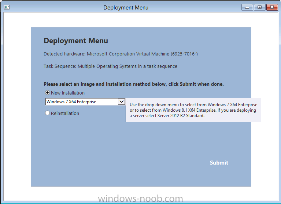This screenshot has height=204, width=281.
Task: Click the 'Please select an image' instruction
Action: pos(134,84)
